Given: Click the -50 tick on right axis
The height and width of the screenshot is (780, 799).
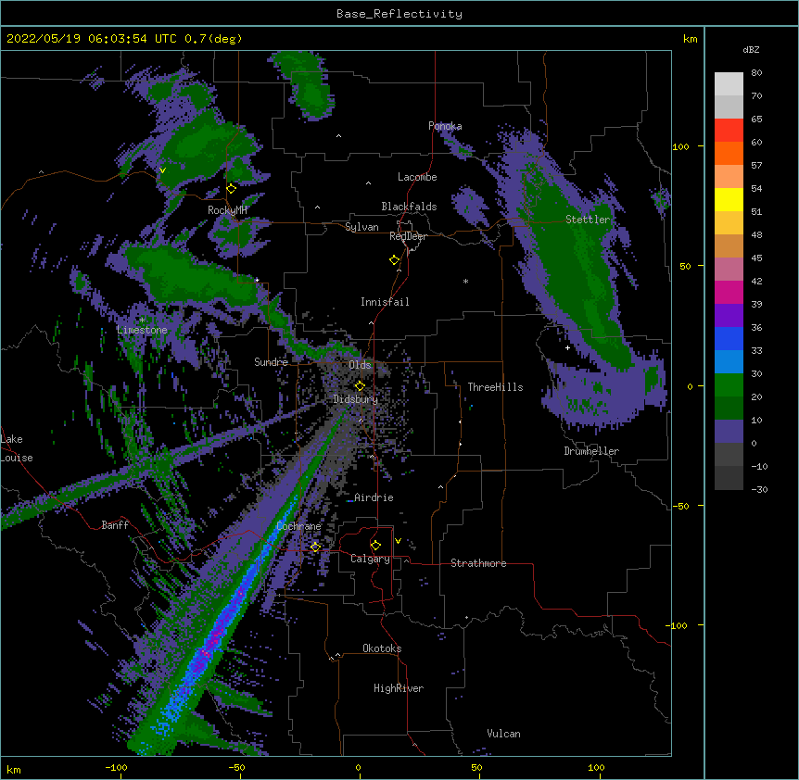Looking at the screenshot, I should coord(680,506).
